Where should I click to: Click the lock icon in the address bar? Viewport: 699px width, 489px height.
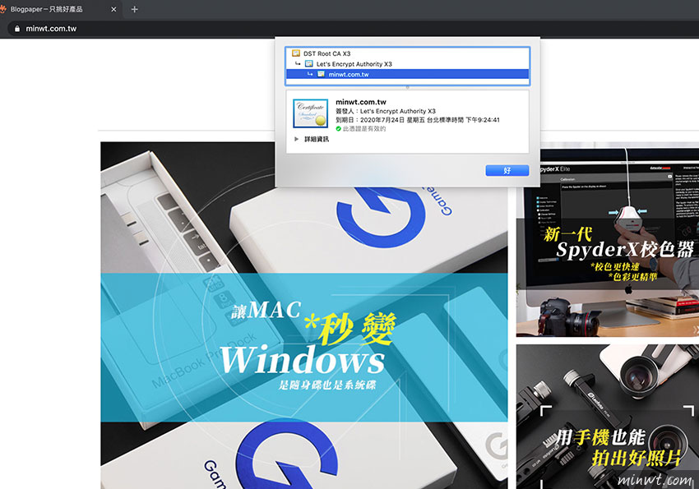pos(17,29)
